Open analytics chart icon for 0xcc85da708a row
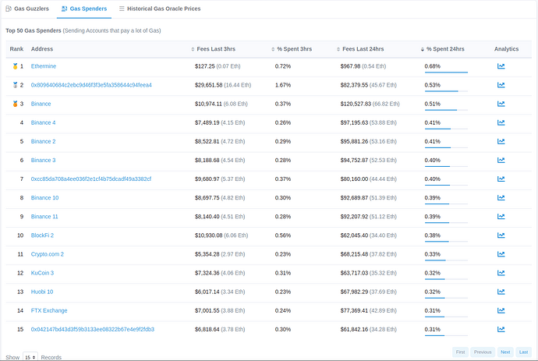 click(x=501, y=179)
